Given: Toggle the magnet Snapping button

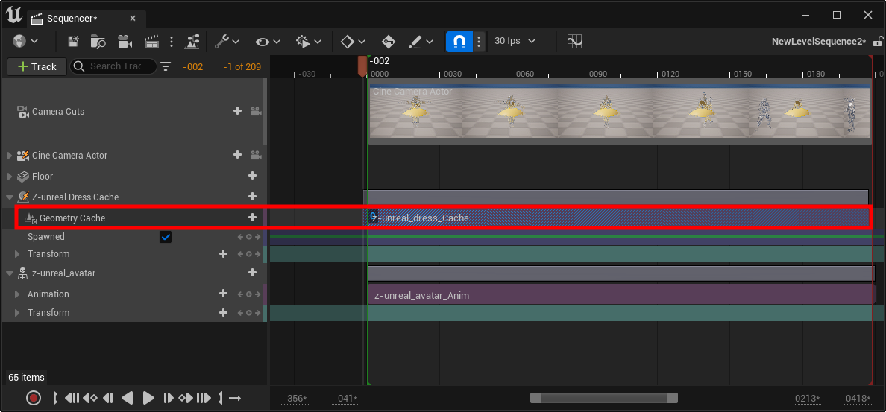Looking at the screenshot, I should coord(459,41).
